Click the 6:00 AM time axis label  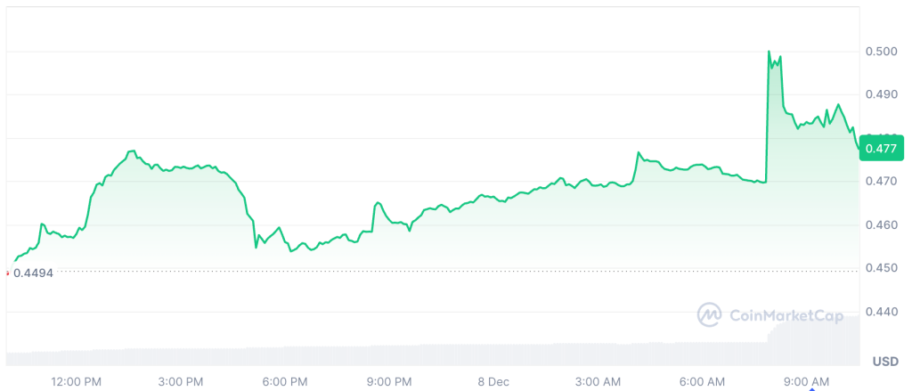tap(702, 381)
